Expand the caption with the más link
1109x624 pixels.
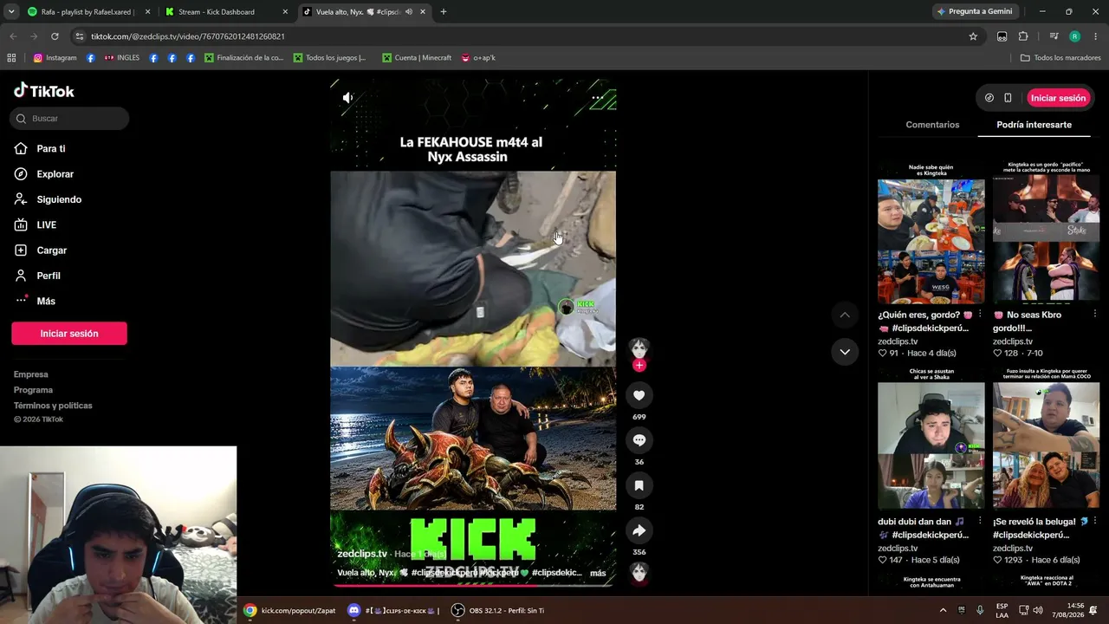coord(598,573)
